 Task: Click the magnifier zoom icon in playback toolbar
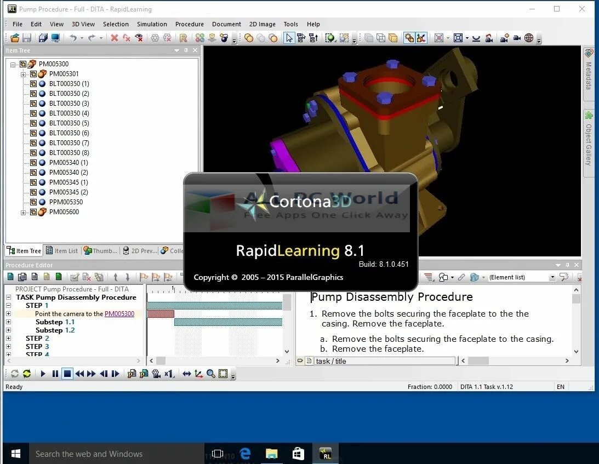(210, 374)
